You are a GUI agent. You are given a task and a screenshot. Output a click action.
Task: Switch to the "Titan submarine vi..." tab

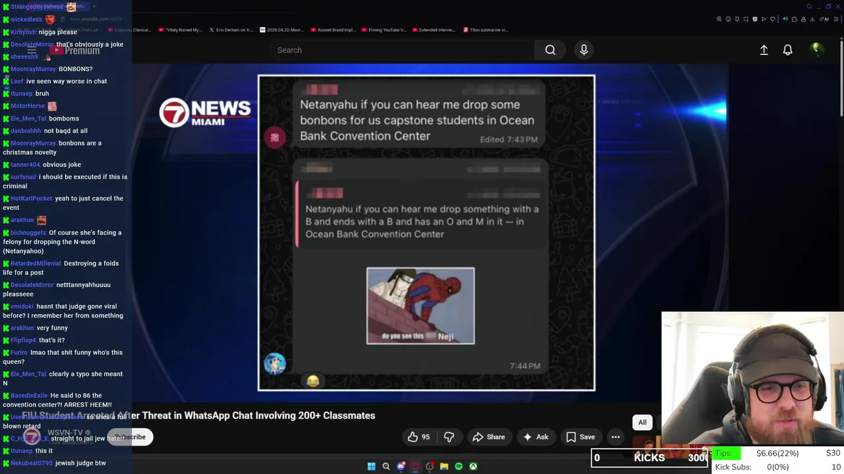(x=485, y=30)
